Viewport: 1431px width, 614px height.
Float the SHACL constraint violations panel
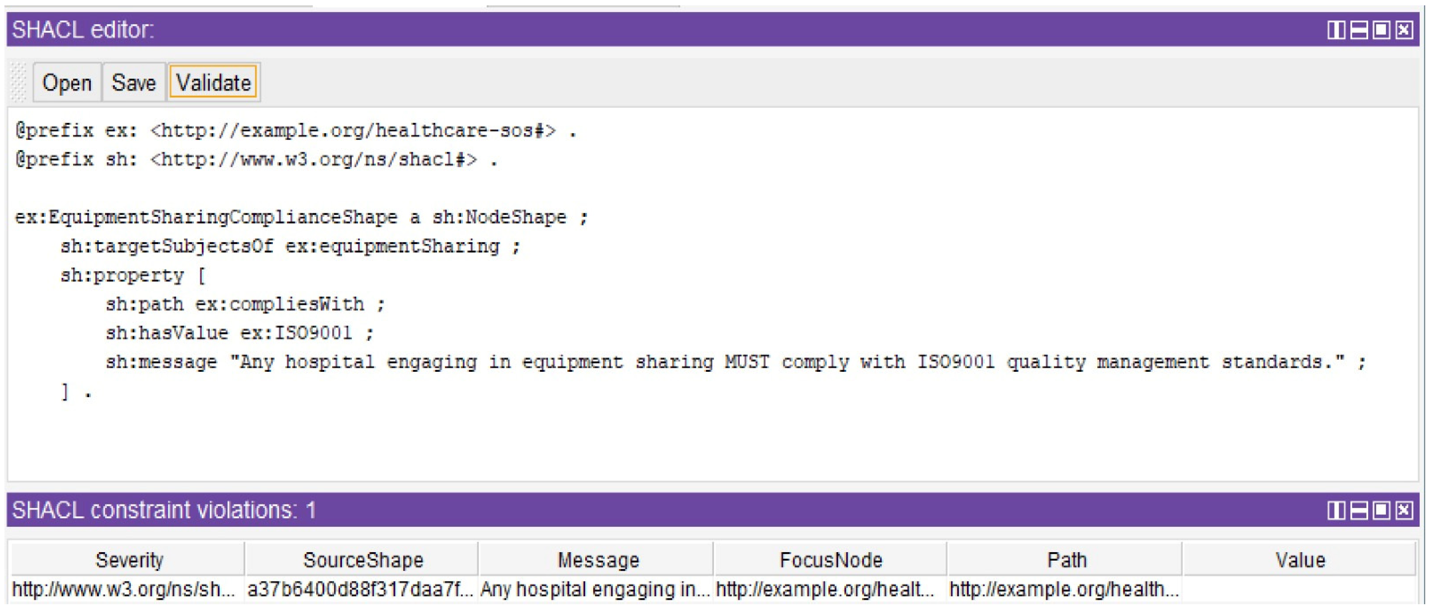1382,510
